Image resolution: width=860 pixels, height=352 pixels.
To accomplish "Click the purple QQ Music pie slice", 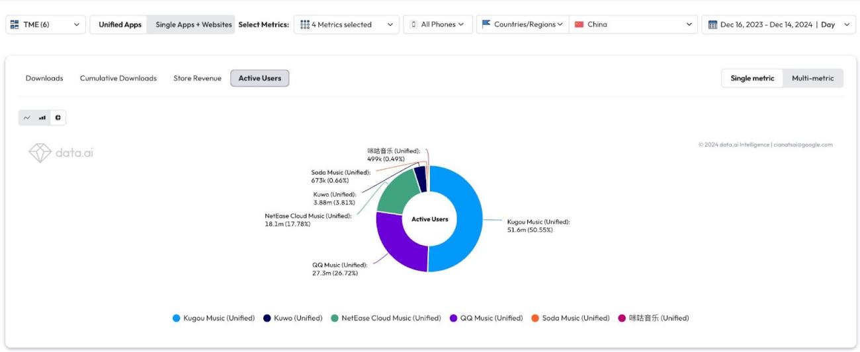I will coord(397,242).
